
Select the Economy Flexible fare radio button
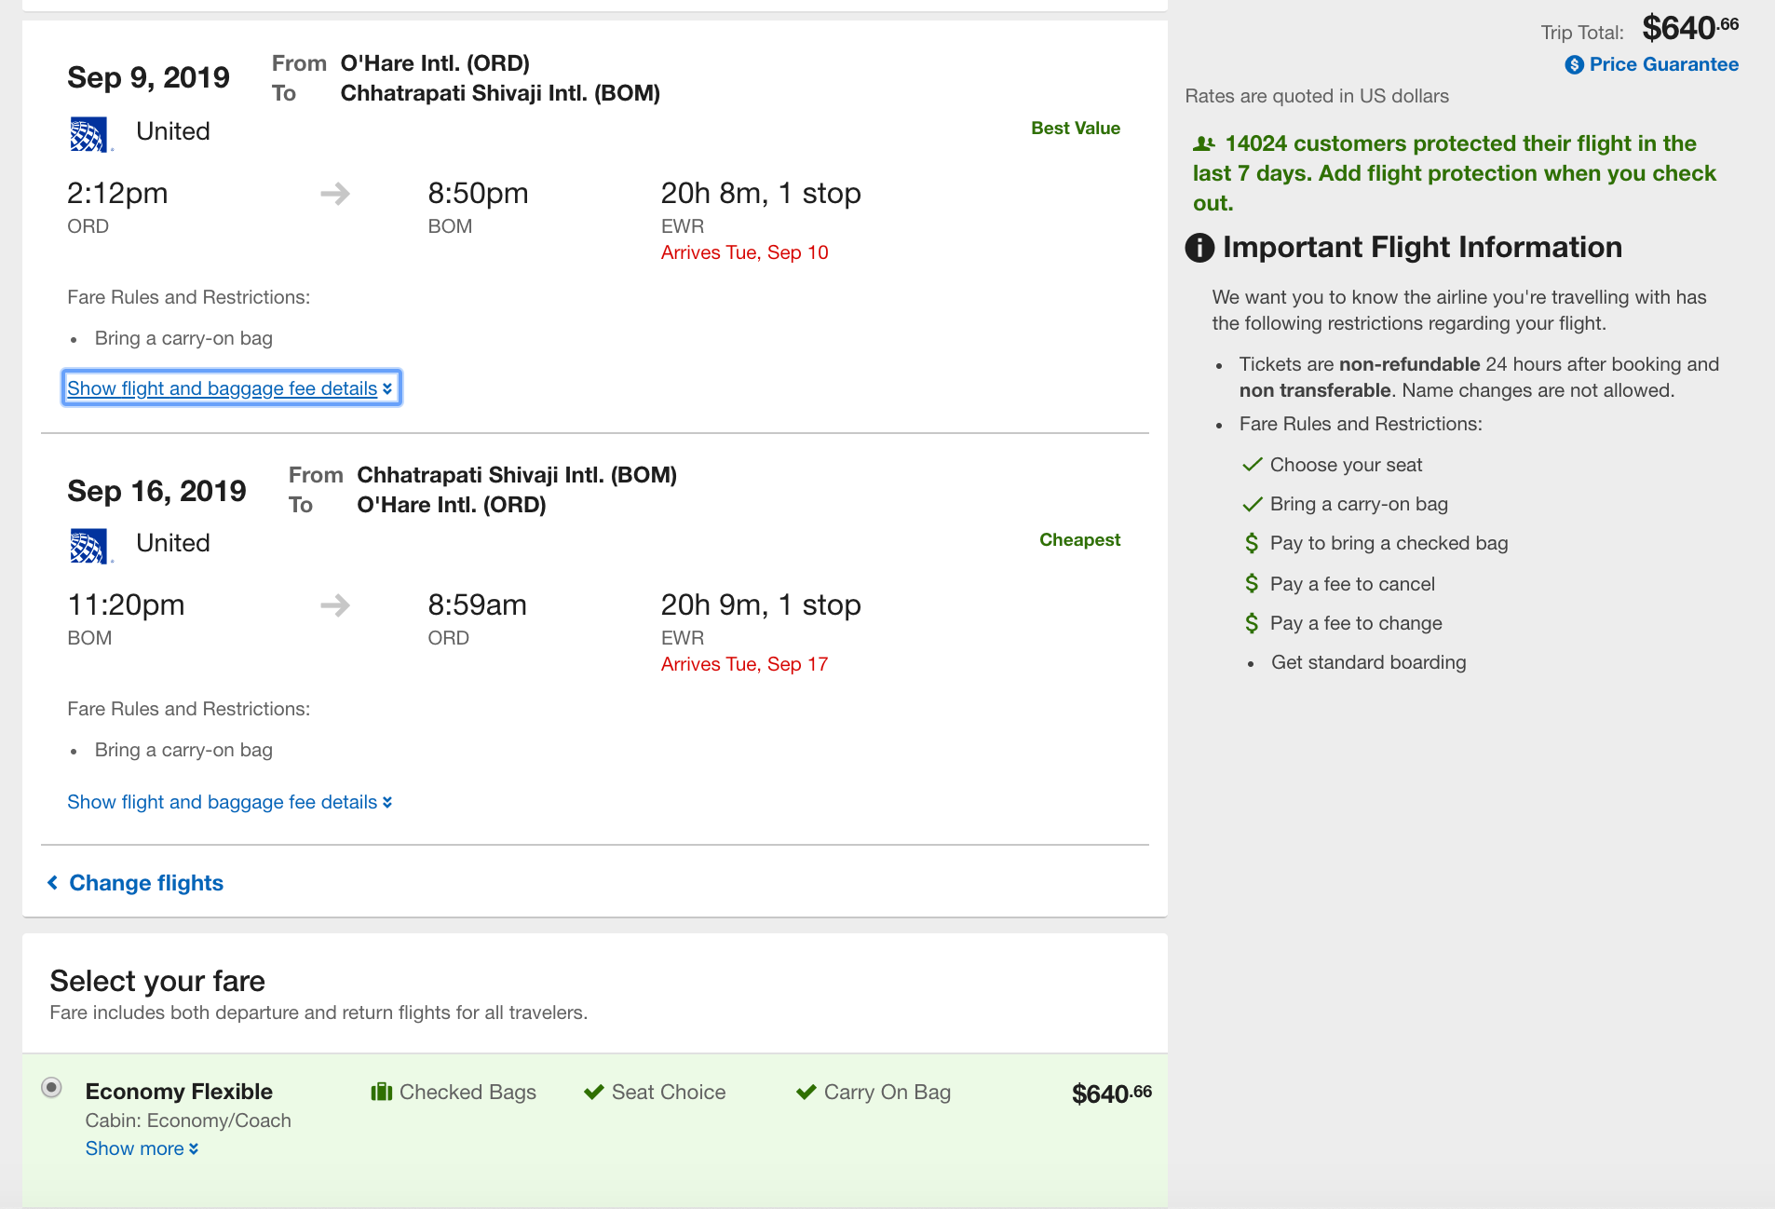point(52,1087)
